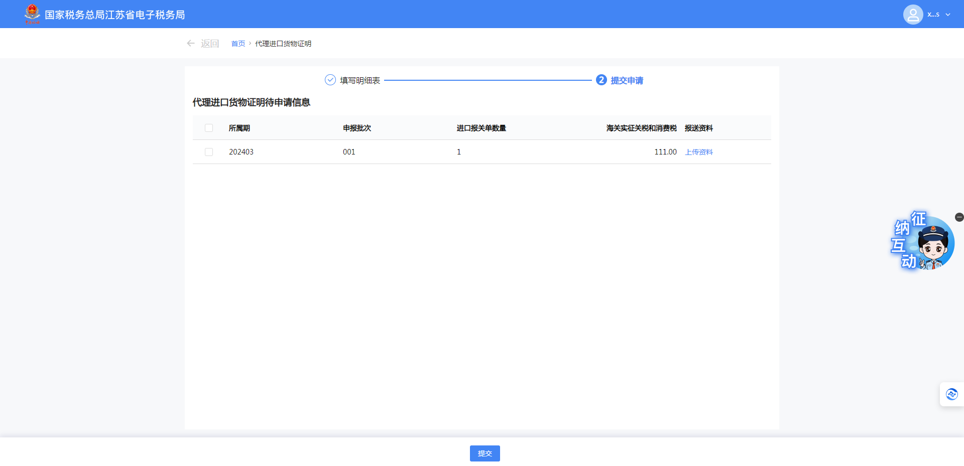
Task: Expand the user account dropdown arrow
Action: pos(948,15)
